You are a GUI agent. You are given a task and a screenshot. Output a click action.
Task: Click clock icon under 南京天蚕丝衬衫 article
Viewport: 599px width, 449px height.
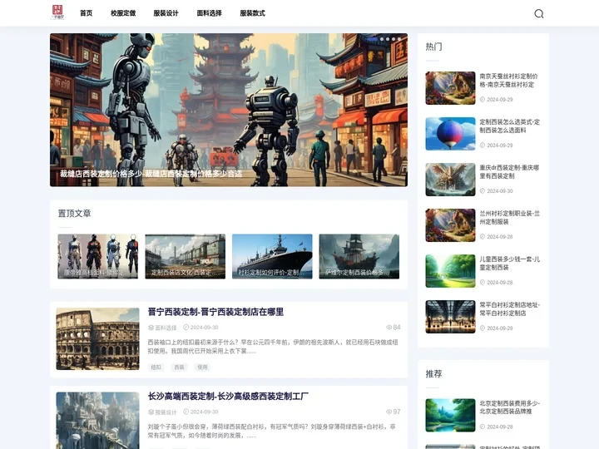coord(482,99)
